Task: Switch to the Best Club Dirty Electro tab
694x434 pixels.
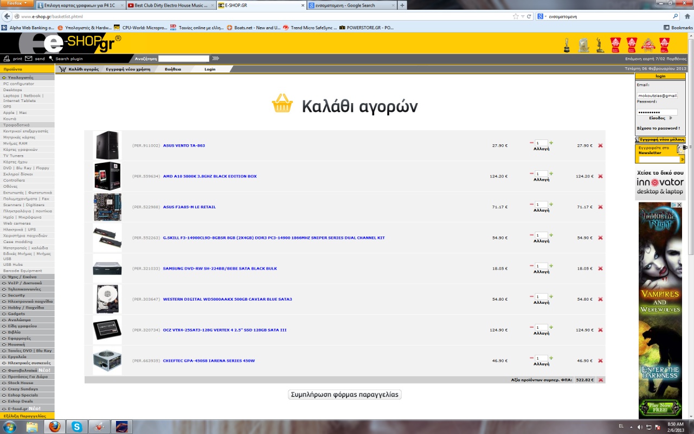Action: (x=170, y=5)
